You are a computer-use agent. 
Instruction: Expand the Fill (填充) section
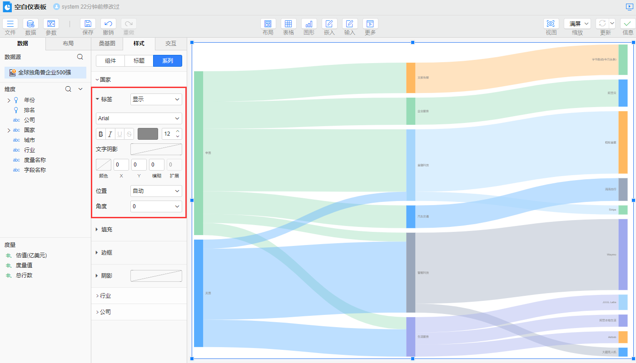click(107, 230)
